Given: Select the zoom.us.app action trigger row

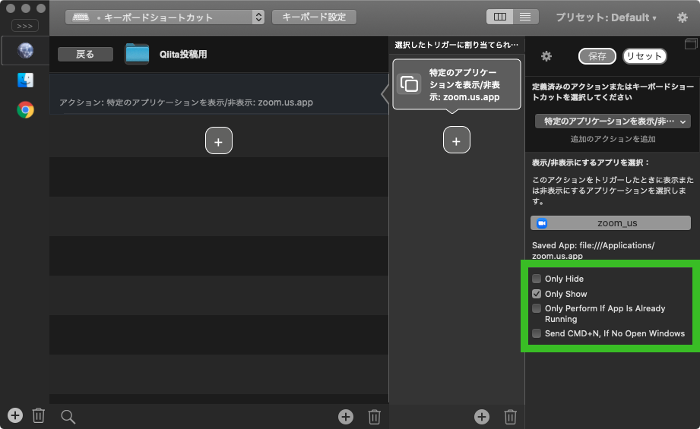Looking at the screenshot, I should (x=219, y=94).
